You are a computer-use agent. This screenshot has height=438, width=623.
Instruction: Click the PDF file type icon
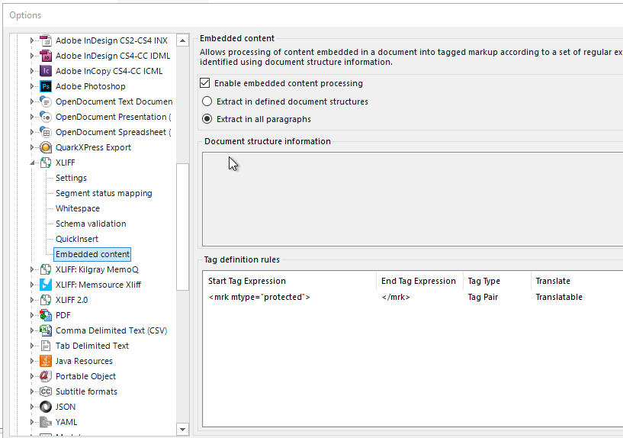click(46, 315)
